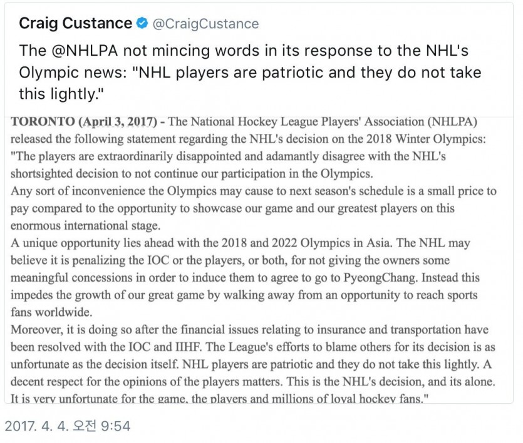Image resolution: width=523 pixels, height=443 pixels.
Task: Click "fans worldwide" text line
Action: pyautogui.click(x=51, y=312)
